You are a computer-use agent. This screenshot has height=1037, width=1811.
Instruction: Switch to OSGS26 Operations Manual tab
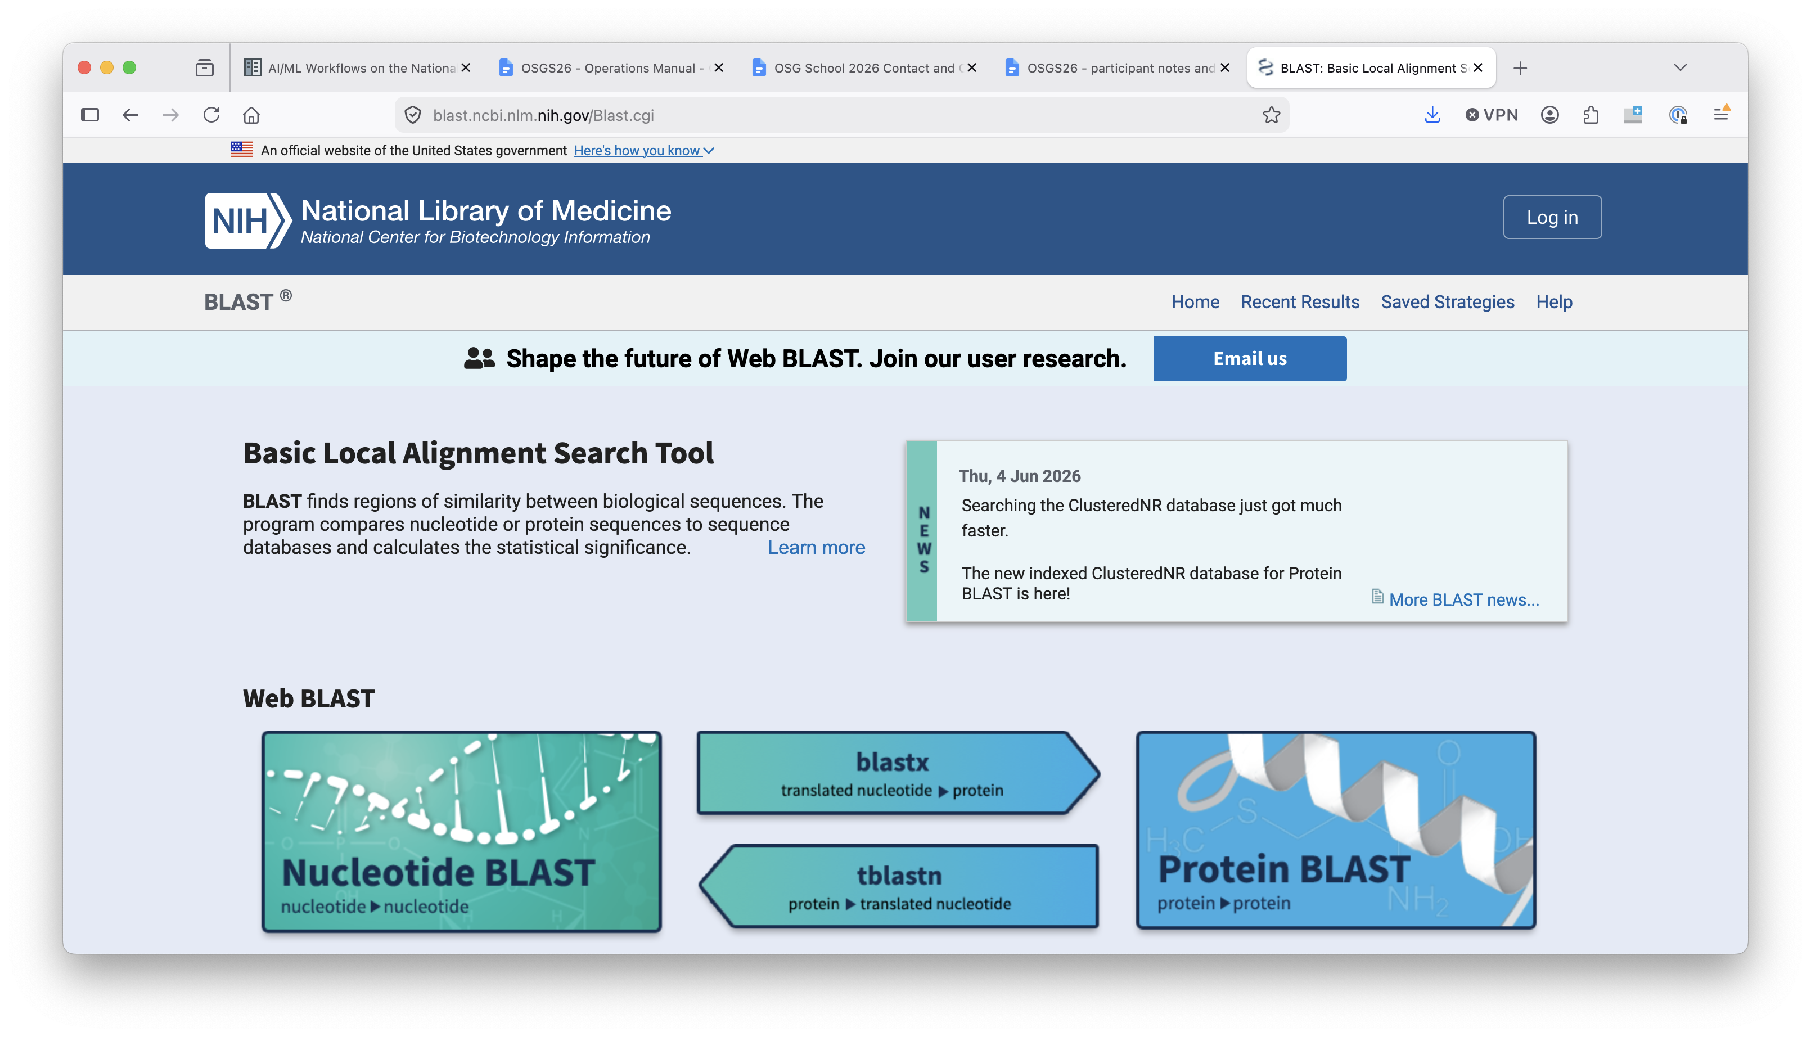610,67
